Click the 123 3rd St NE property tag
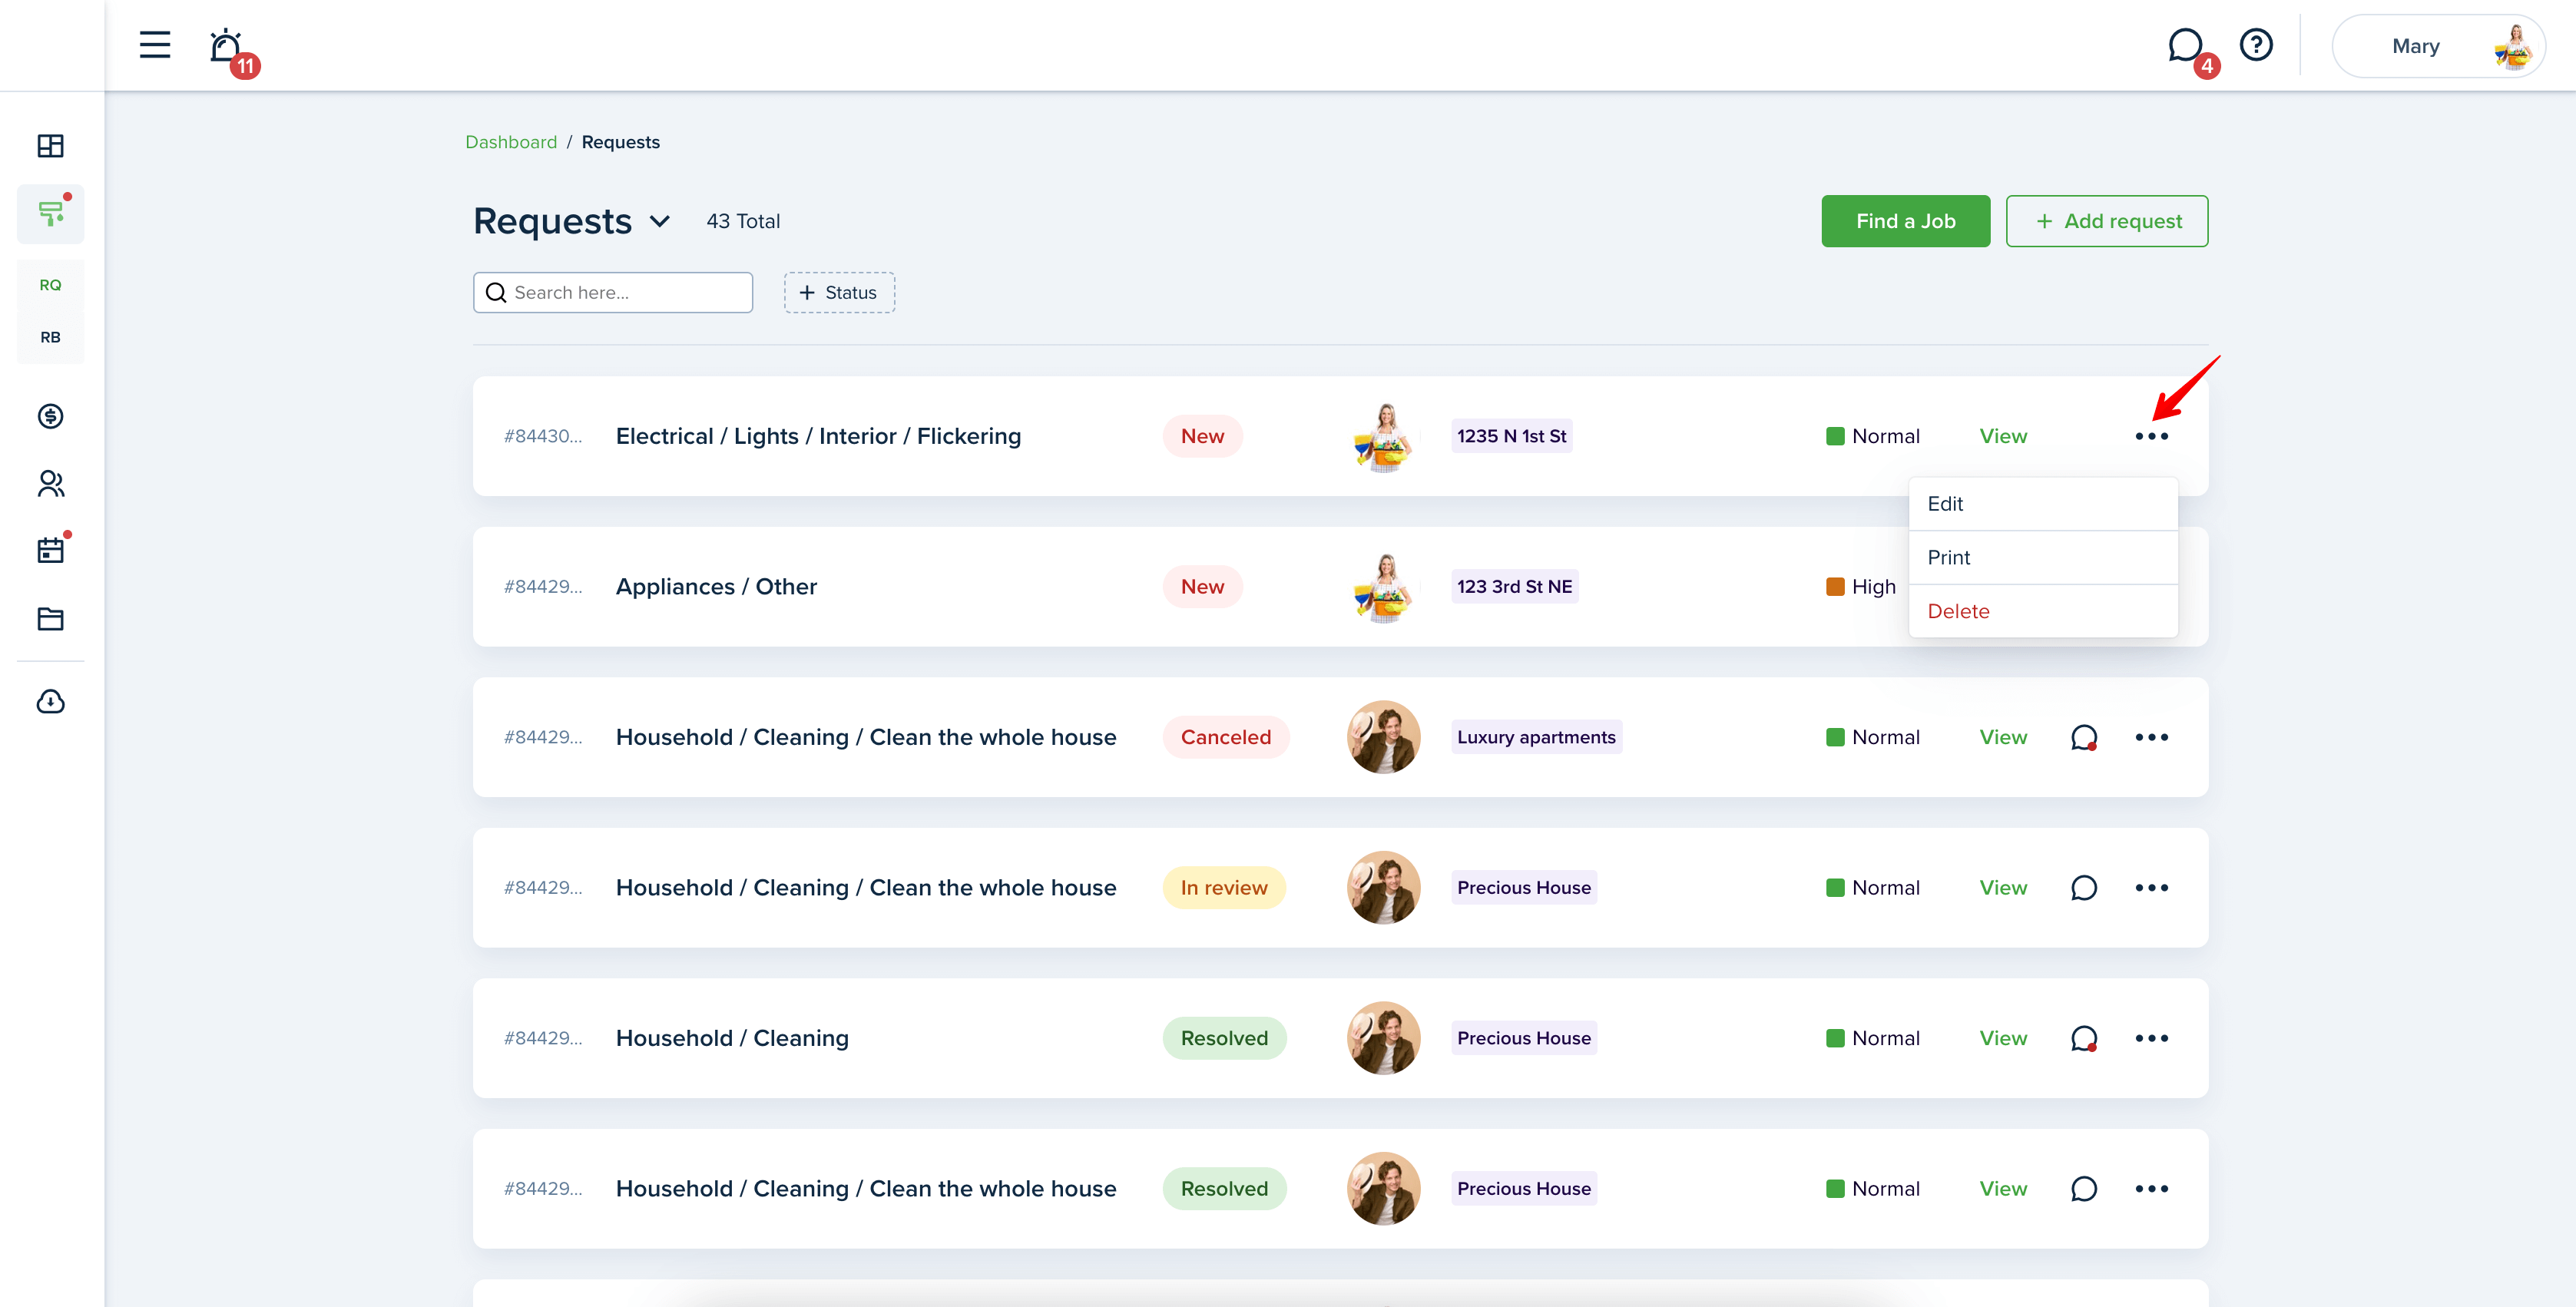This screenshot has height=1307, width=2576. (1514, 587)
